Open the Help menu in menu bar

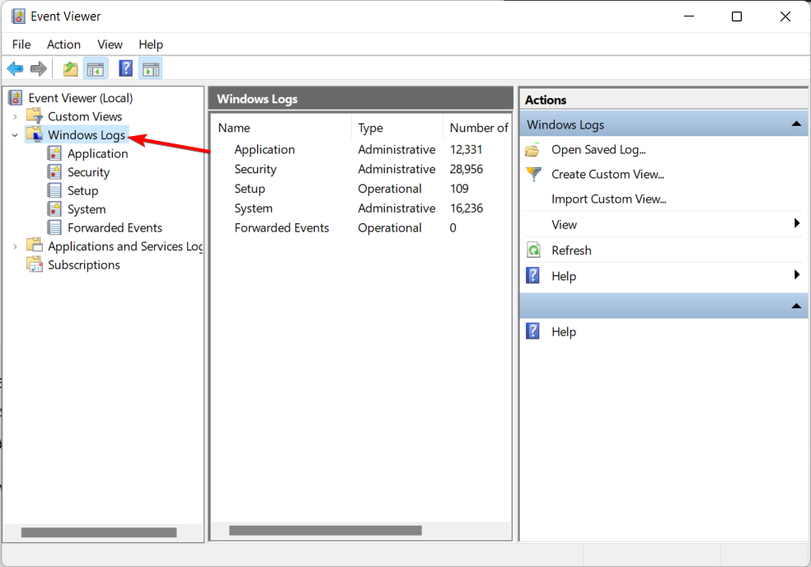click(x=151, y=45)
